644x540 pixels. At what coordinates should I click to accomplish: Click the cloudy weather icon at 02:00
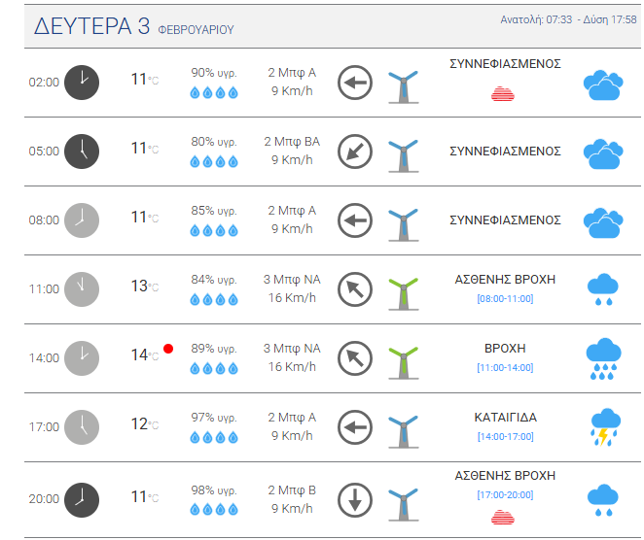(603, 84)
